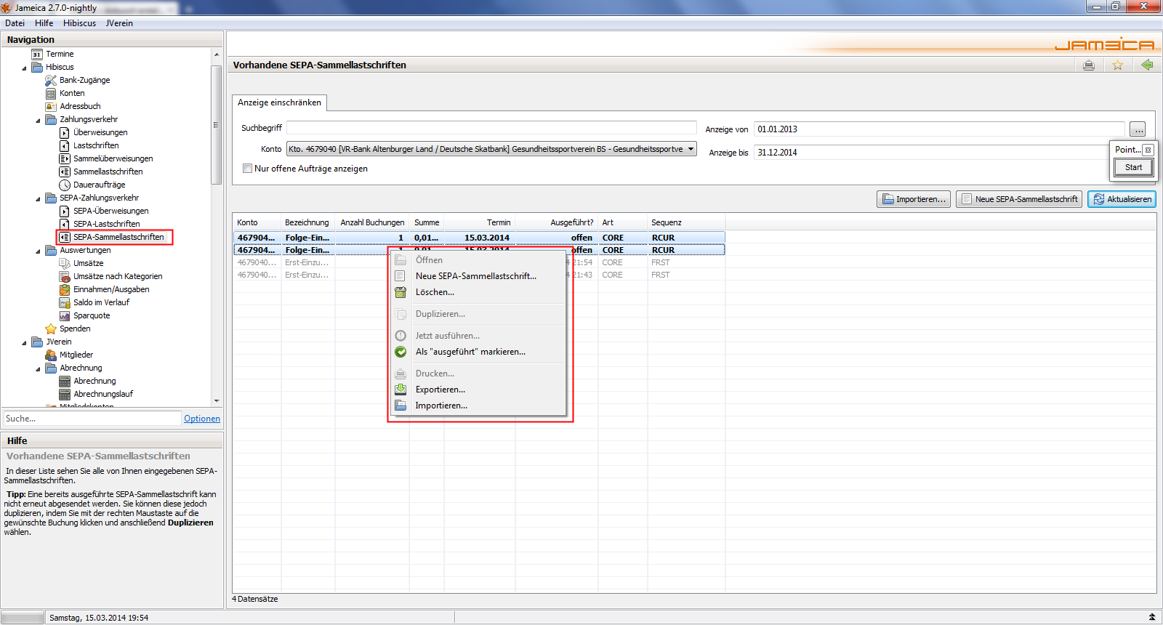Click the Importieren... button above the table
This screenshot has width=1163, height=625.
pos(914,199)
